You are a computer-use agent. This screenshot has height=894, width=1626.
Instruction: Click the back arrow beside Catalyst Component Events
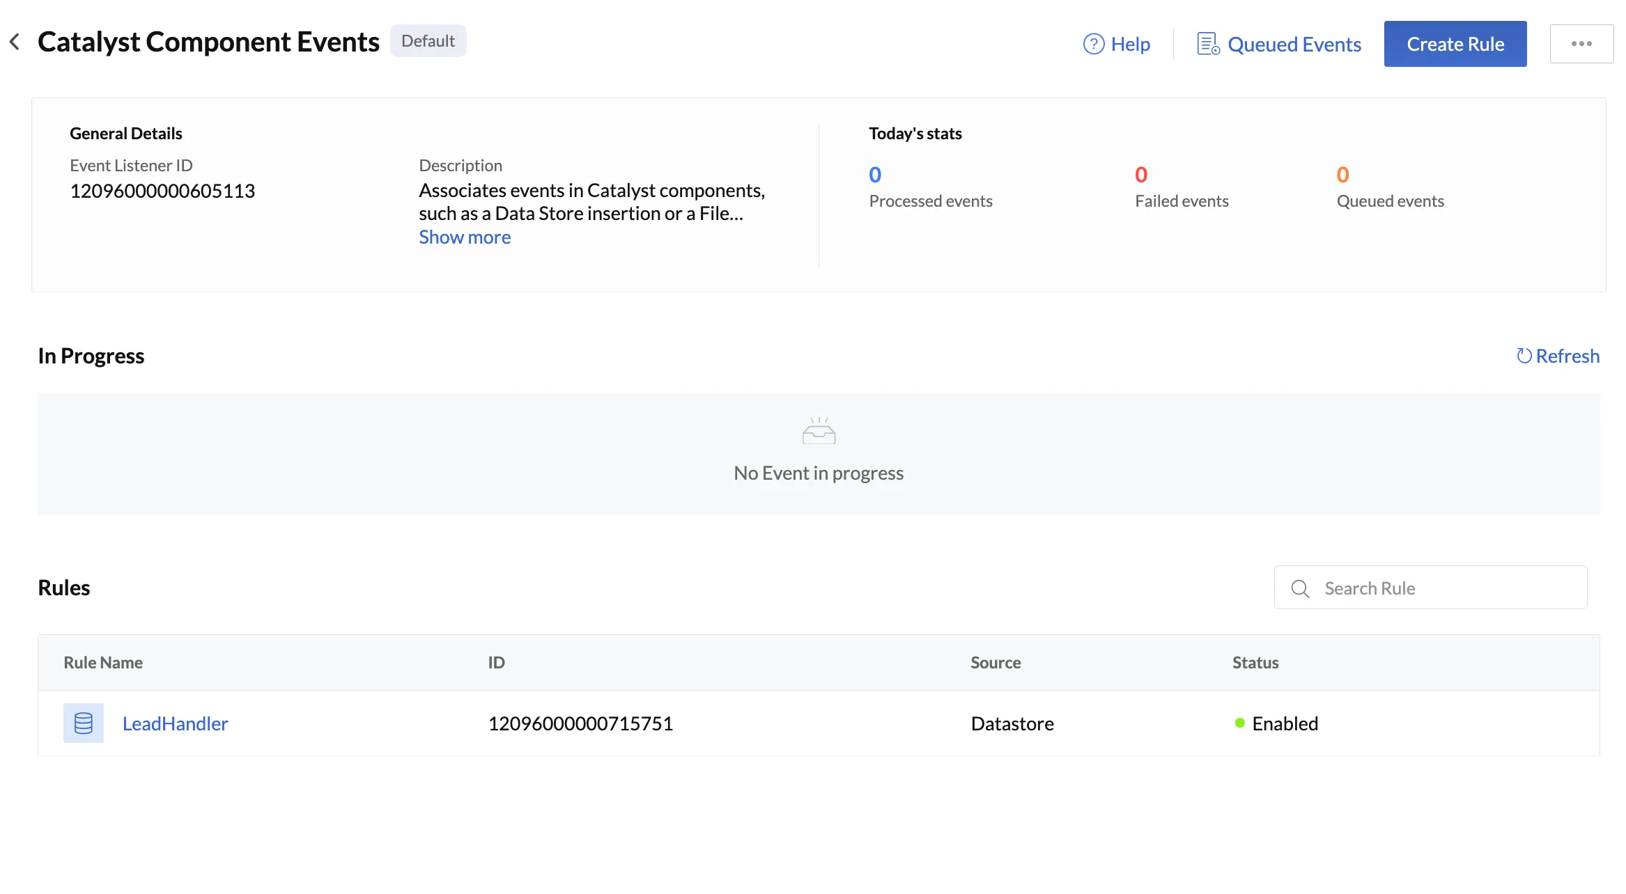click(x=15, y=42)
